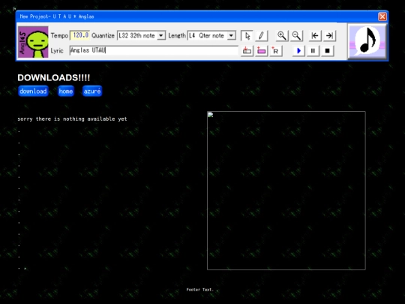Select the pencil draw tool
Viewport: 405px width, 304px height.
(262, 36)
